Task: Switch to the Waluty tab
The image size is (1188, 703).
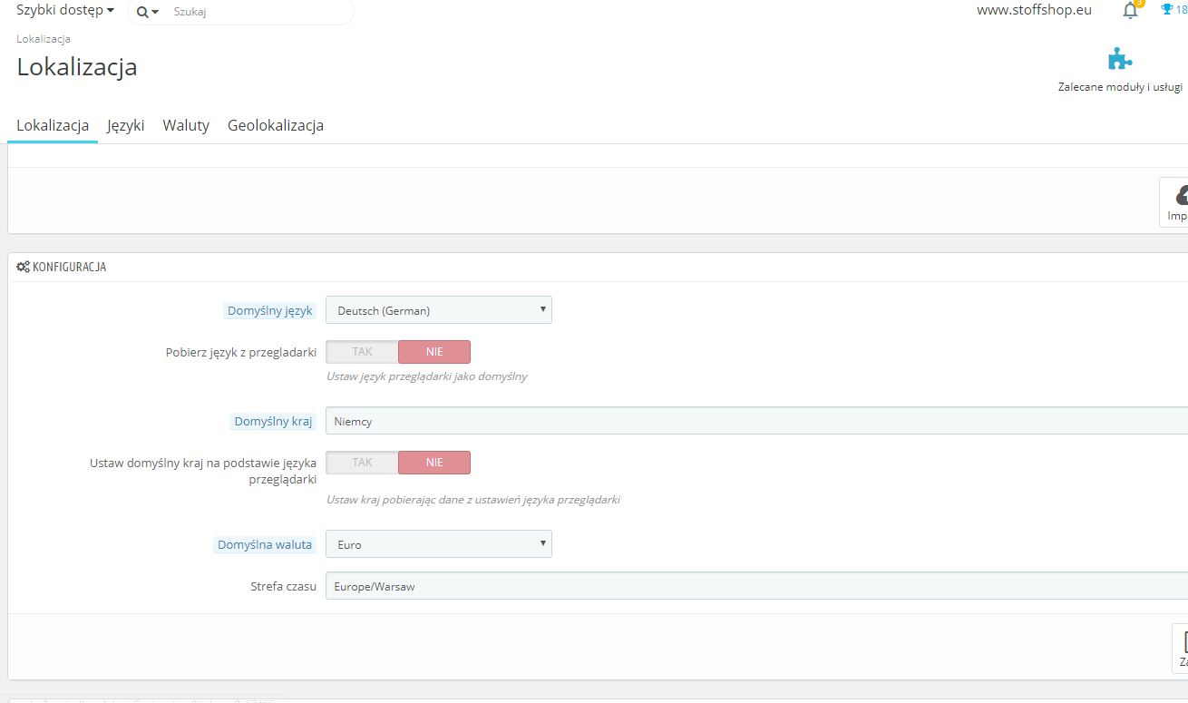Action: (186, 125)
